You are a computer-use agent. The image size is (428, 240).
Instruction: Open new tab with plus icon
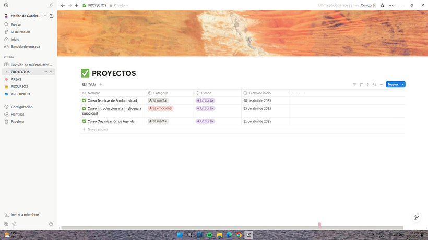pyautogui.click(x=76, y=5)
